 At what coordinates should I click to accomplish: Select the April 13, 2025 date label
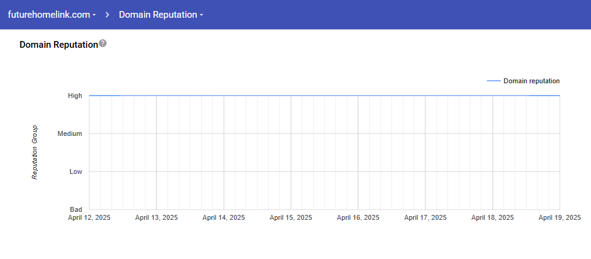156,217
